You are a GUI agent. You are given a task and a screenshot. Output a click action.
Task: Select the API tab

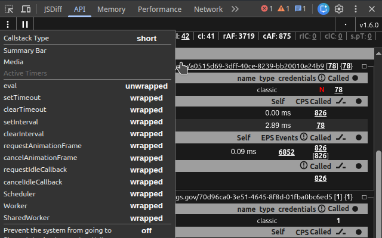point(79,10)
